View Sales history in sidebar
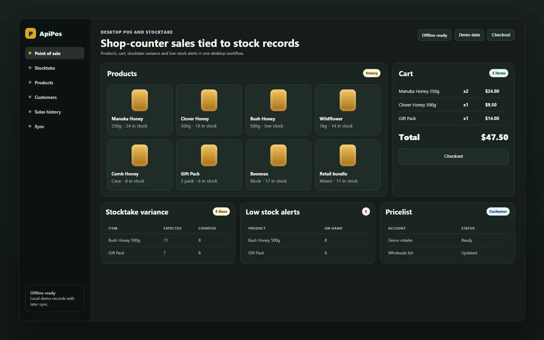 pyautogui.click(x=55, y=112)
